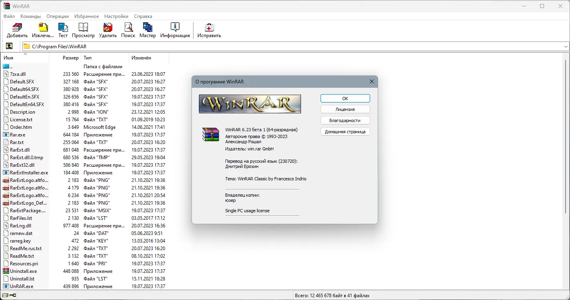Select the Default.SFX file name

22,82
